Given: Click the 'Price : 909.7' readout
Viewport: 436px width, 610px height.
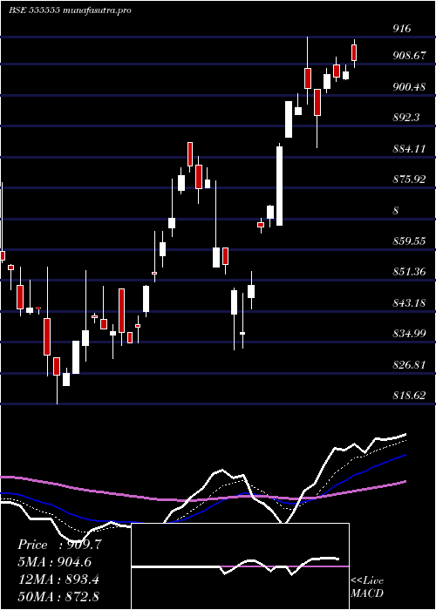Looking at the screenshot, I should 59,545.
